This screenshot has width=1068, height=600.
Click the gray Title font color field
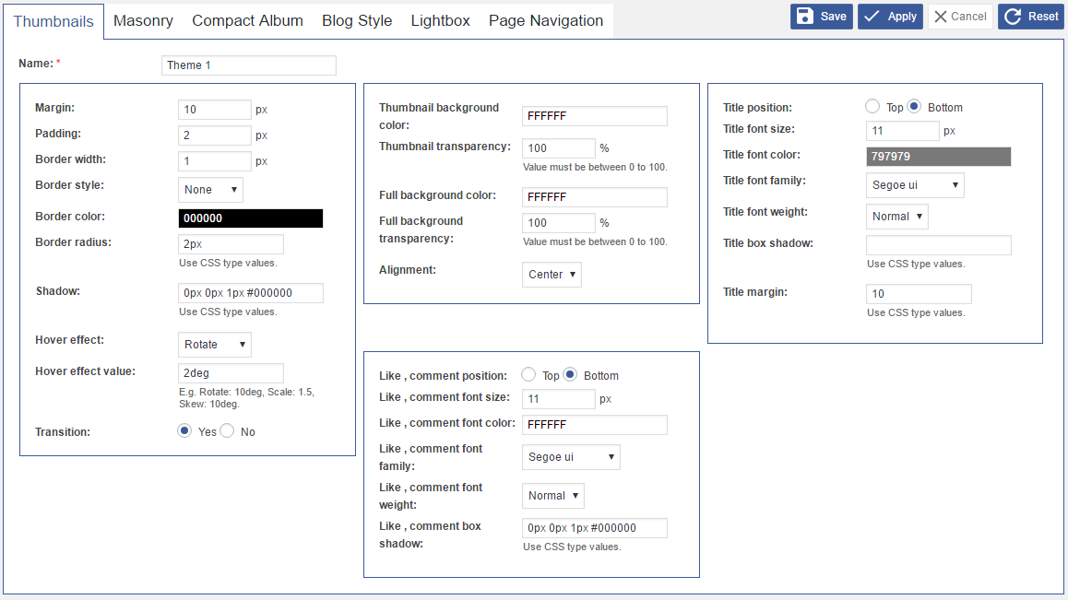pos(938,157)
